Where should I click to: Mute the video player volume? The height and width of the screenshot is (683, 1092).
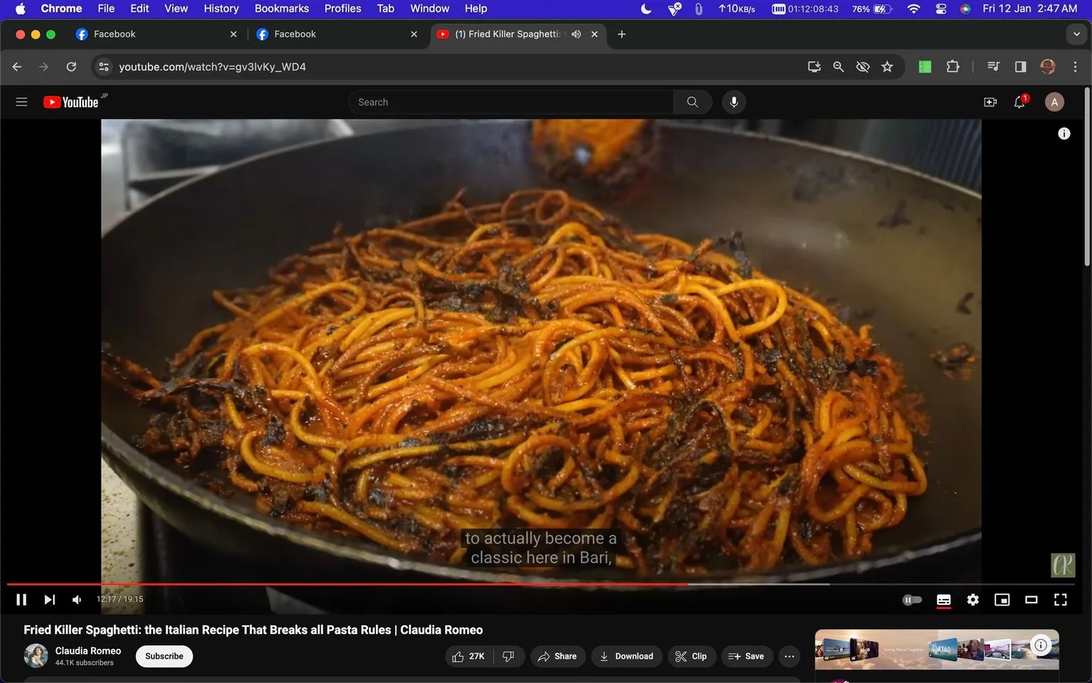tap(76, 599)
